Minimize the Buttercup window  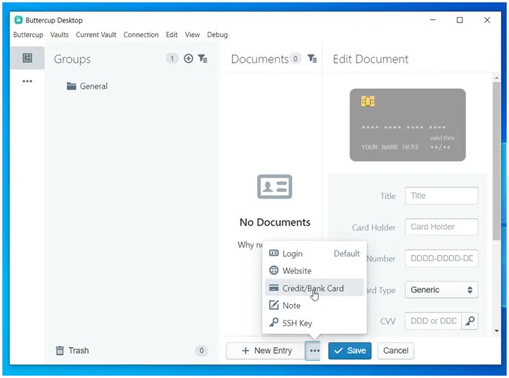pos(432,20)
